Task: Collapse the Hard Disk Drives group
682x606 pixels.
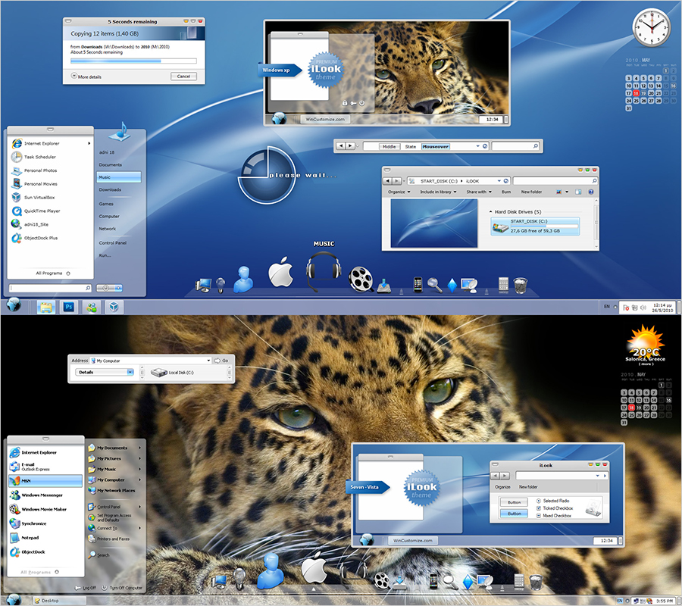Action: point(491,211)
